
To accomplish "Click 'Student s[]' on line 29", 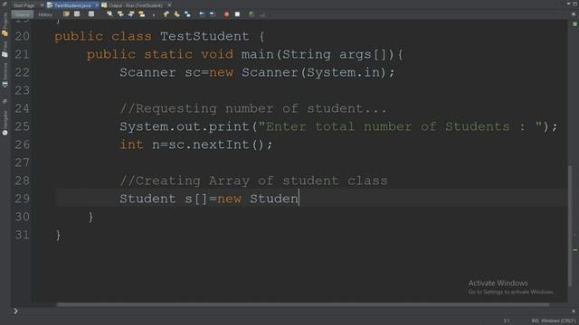I will 164,199.
